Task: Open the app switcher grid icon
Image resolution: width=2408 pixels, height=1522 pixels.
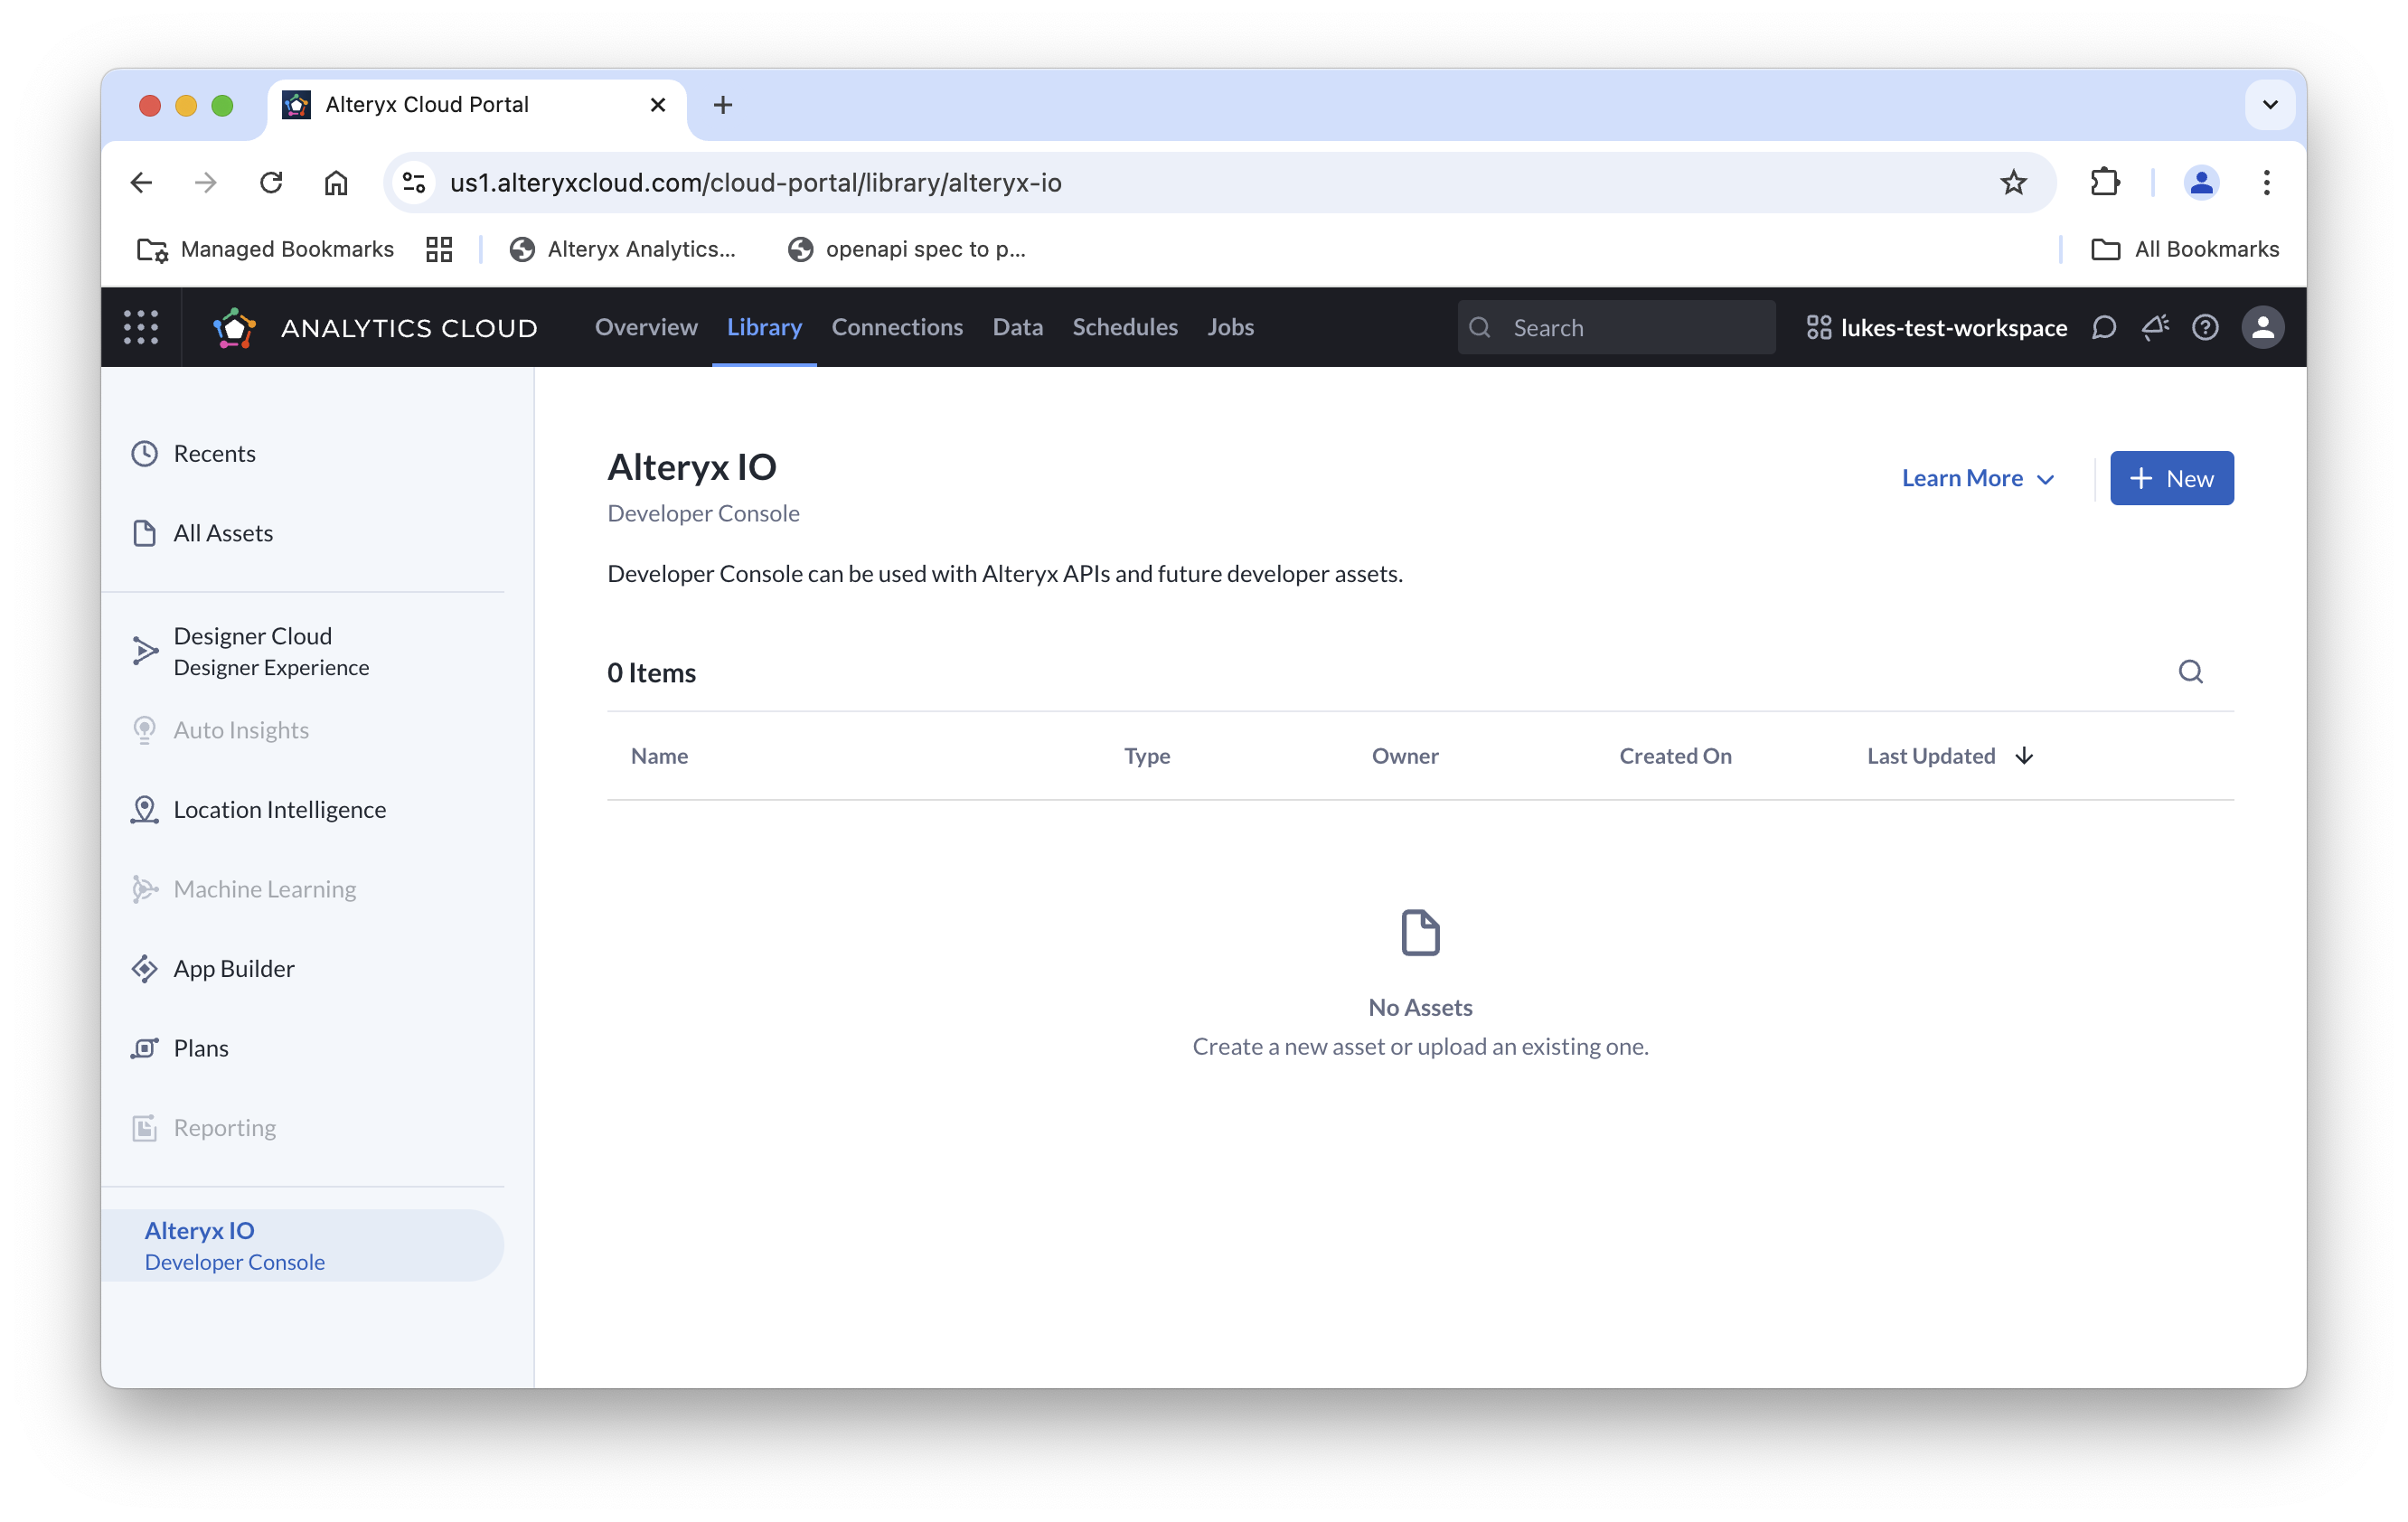Action: click(x=141, y=327)
